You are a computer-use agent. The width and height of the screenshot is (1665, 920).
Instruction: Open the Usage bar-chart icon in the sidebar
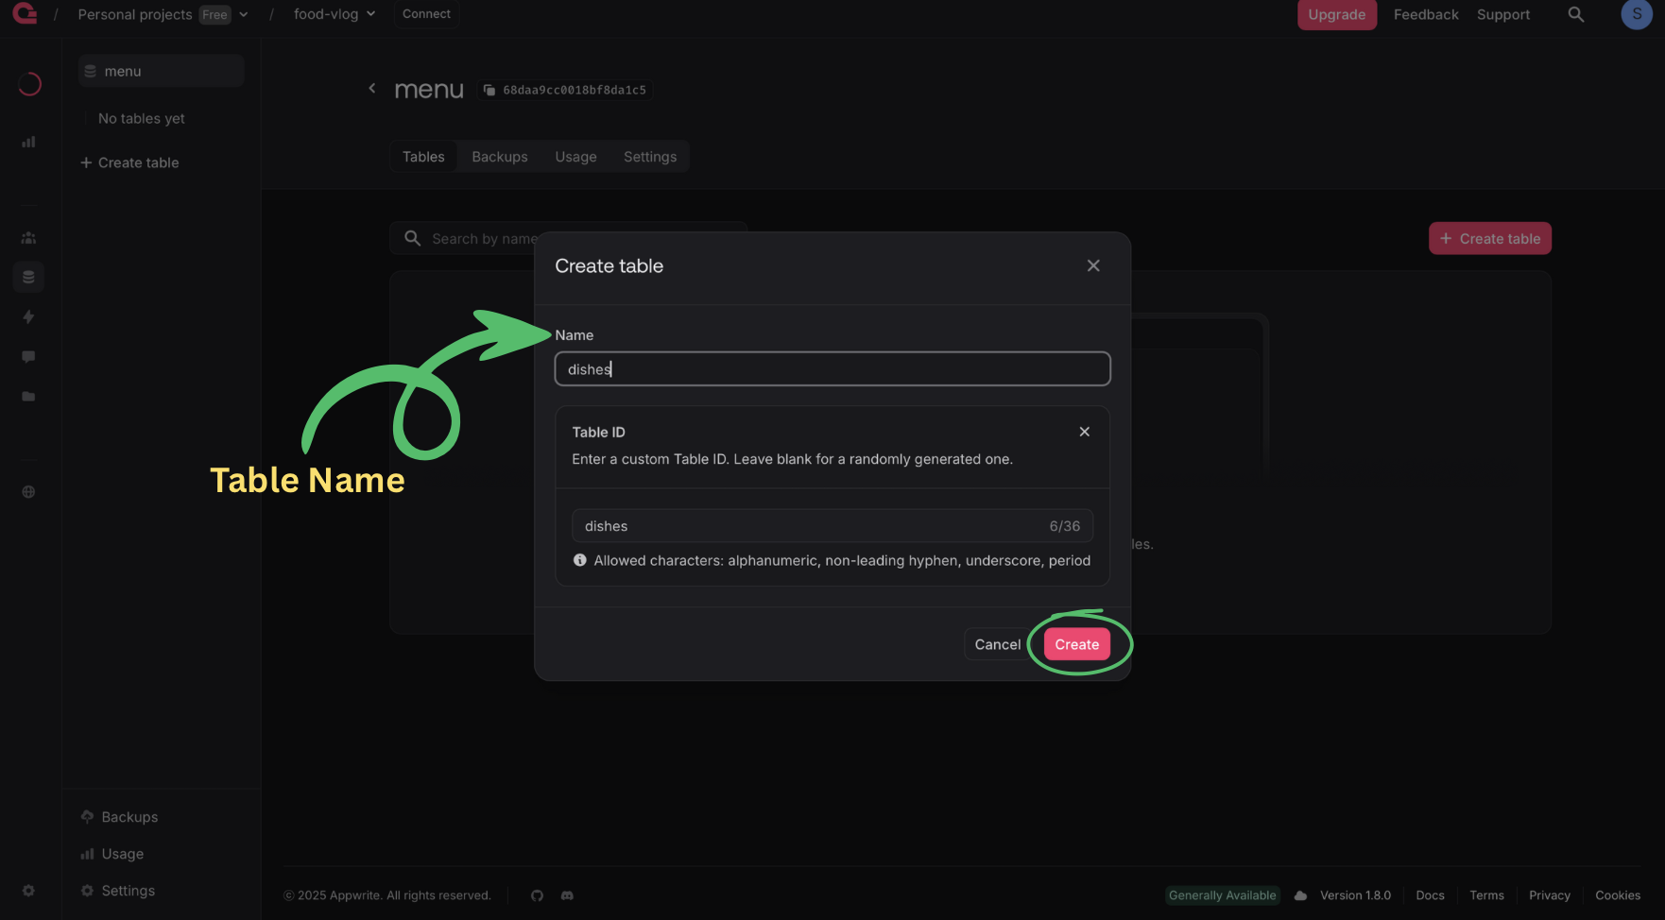[28, 142]
